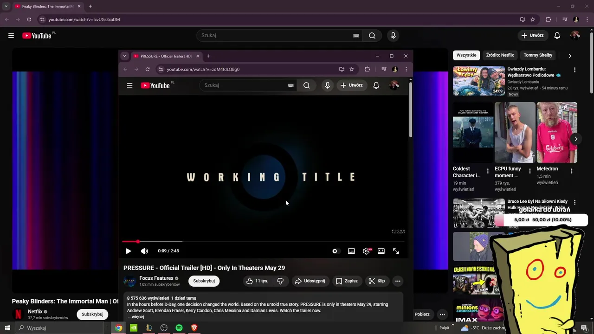594x334 pixels.
Task: Select the Wszystkie filter chip
Action: coord(466,55)
